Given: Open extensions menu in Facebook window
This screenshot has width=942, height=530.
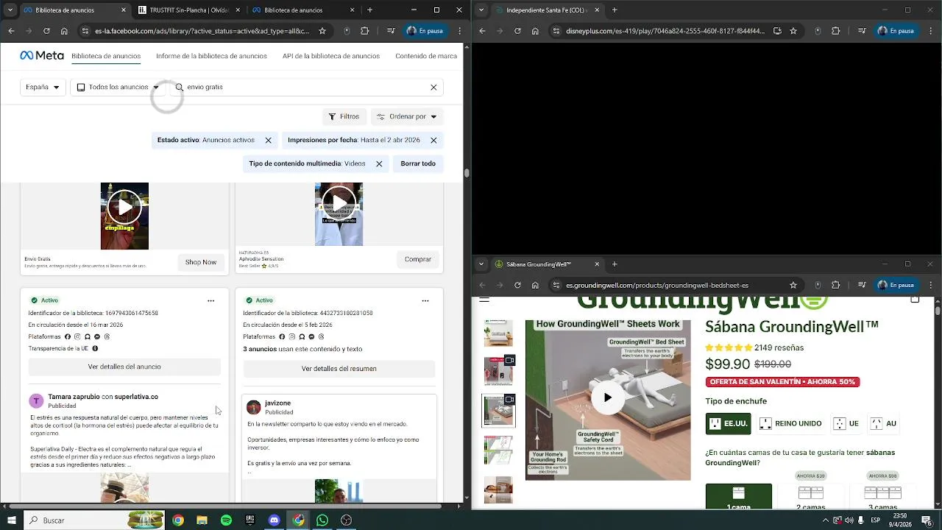Looking at the screenshot, I should tap(364, 31).
